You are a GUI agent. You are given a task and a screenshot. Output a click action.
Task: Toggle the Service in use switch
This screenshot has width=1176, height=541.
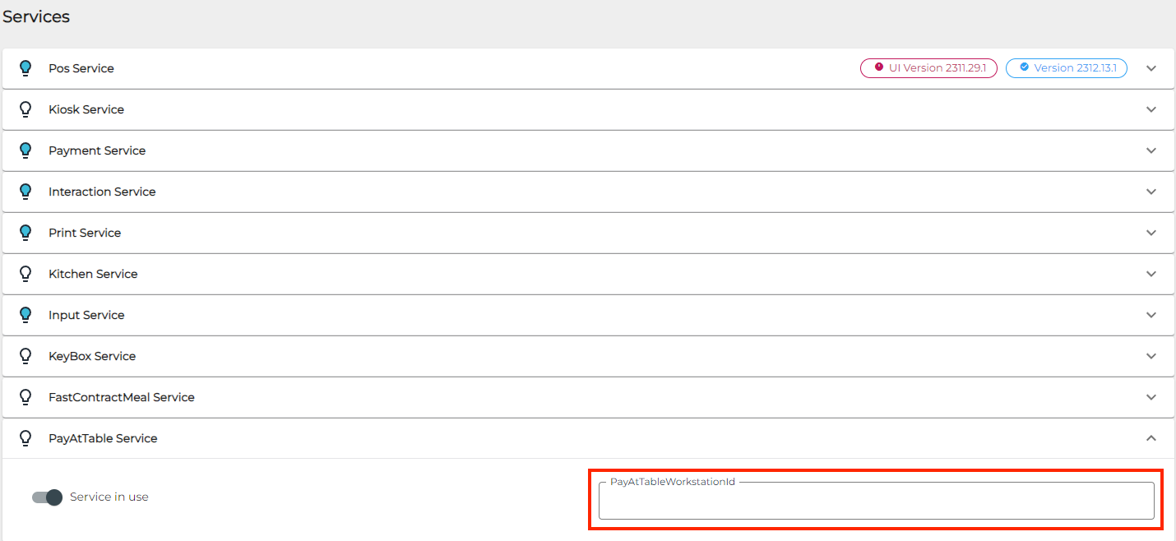[x=48, y=497]
